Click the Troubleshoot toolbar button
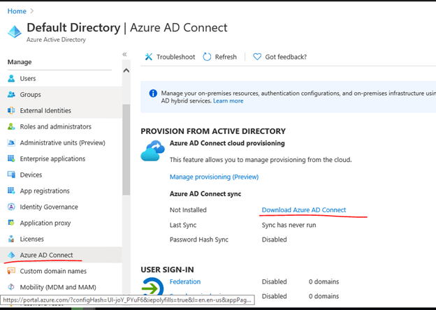The height and width of the screenshot is (310, 436). coord(169,57)
